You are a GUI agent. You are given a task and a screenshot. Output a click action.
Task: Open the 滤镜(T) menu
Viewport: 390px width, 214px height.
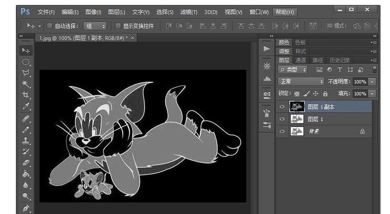189,12
